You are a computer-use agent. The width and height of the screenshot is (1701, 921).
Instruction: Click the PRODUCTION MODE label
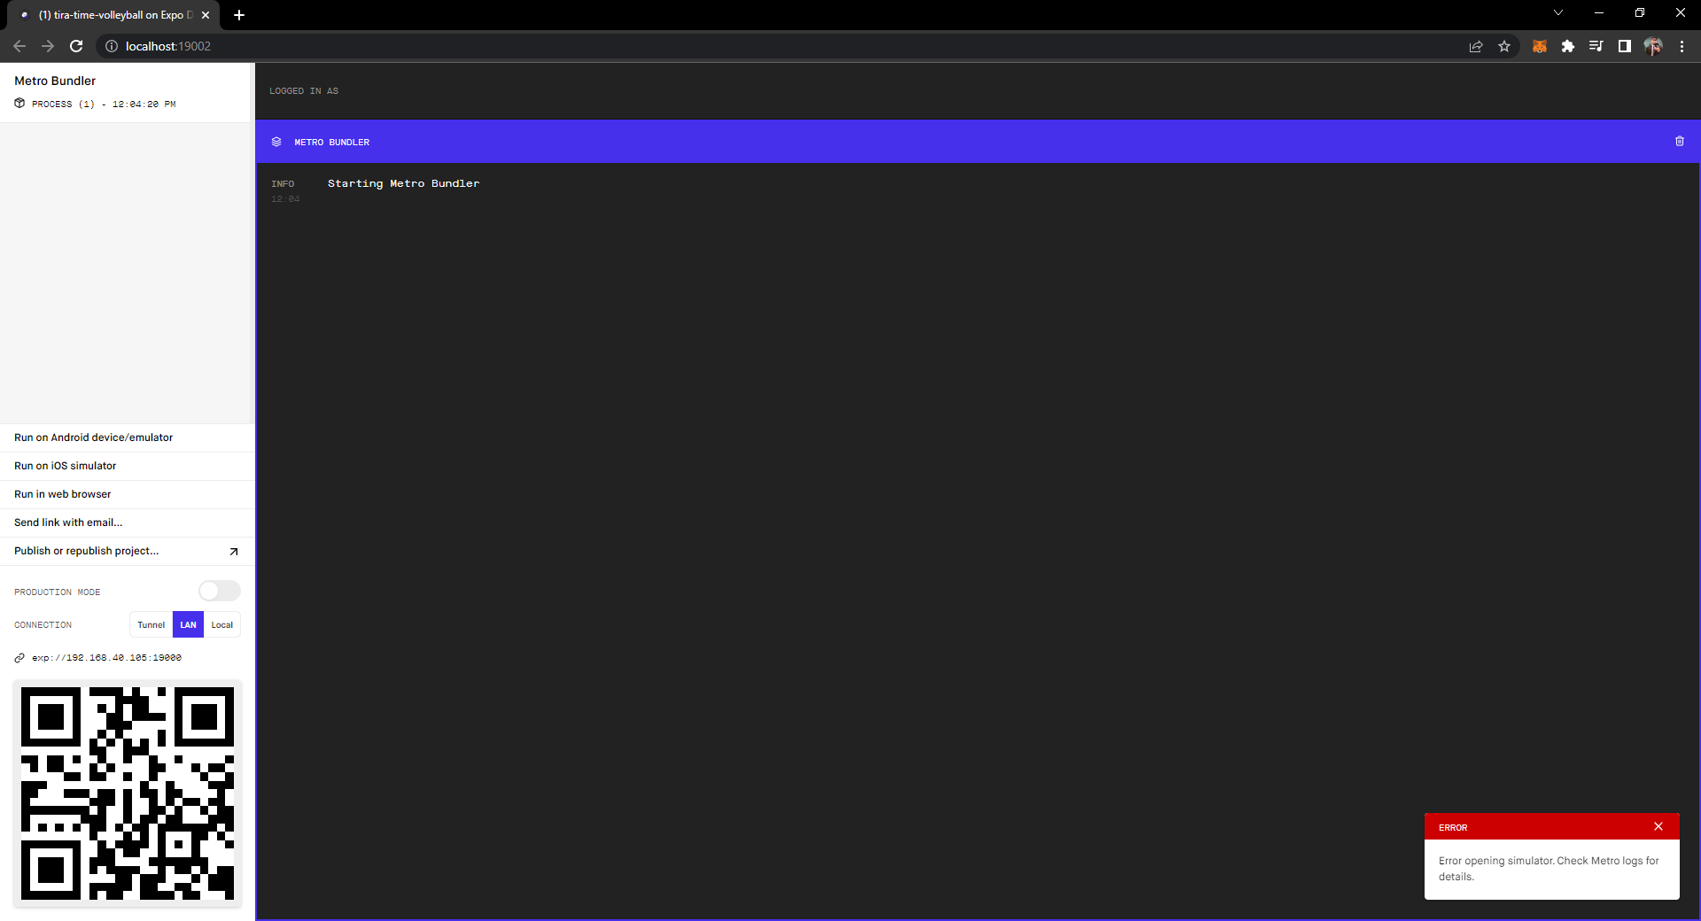57,592
